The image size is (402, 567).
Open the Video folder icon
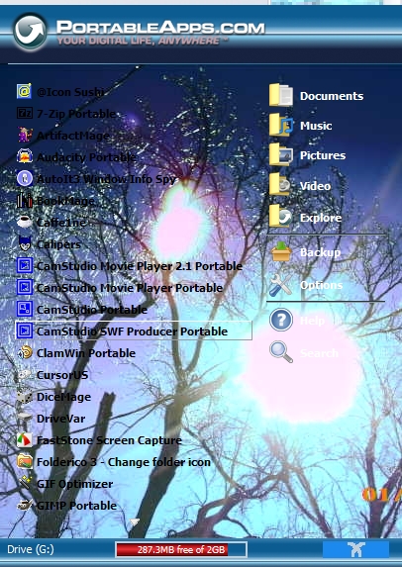(x=280, y=185)
